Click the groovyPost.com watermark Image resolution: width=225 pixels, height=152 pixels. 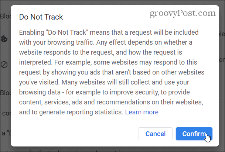(x=183, y=13)
